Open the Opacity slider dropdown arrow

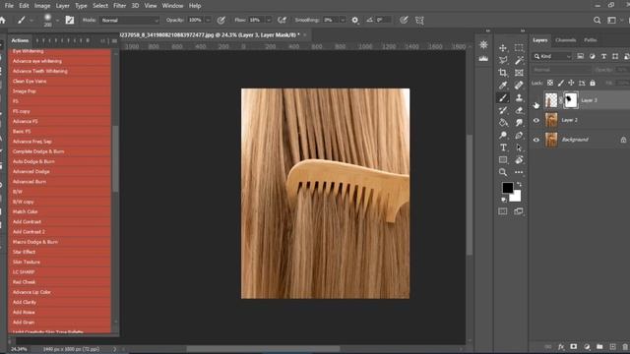tap(208, 20)
